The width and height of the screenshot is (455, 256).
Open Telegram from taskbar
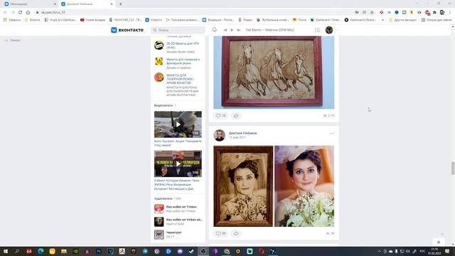pyautogui.click(x=145, y=251)
